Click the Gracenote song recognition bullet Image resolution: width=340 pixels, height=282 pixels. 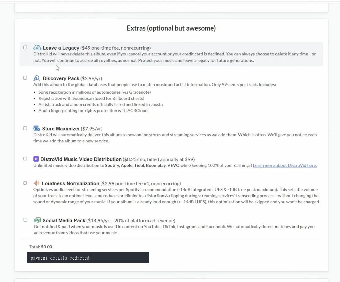[x=95, y=92]
